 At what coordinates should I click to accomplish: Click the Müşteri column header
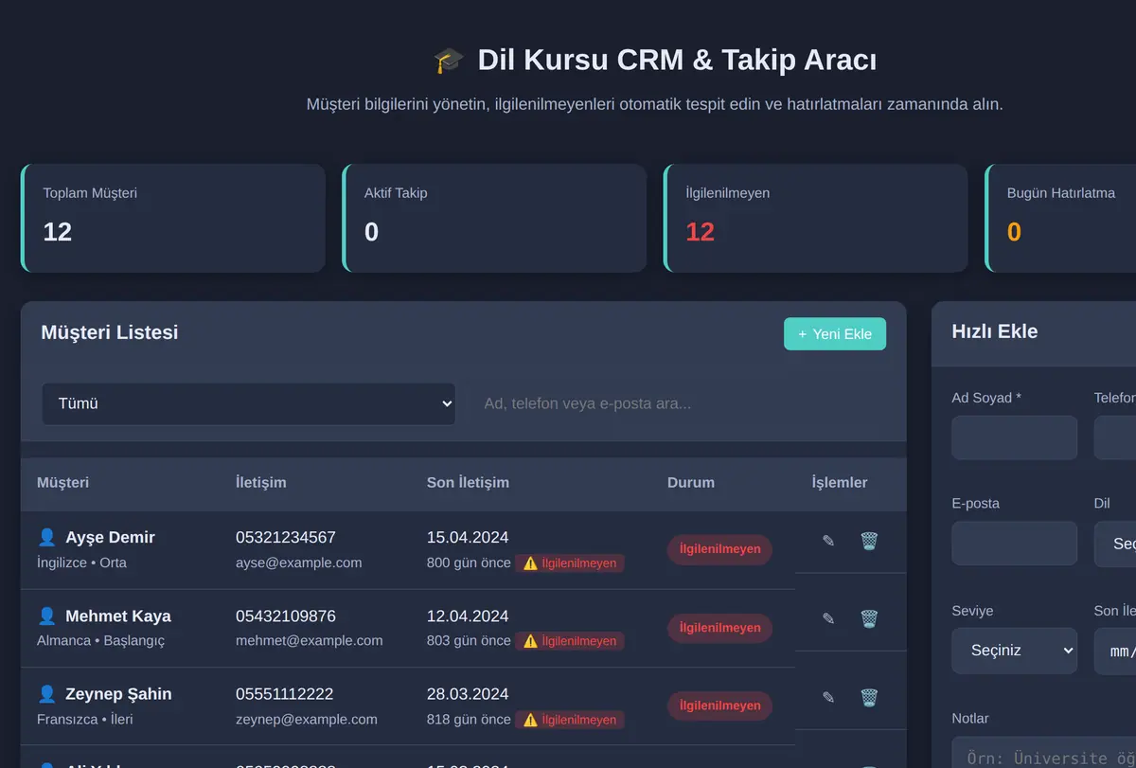coord(62,482)
